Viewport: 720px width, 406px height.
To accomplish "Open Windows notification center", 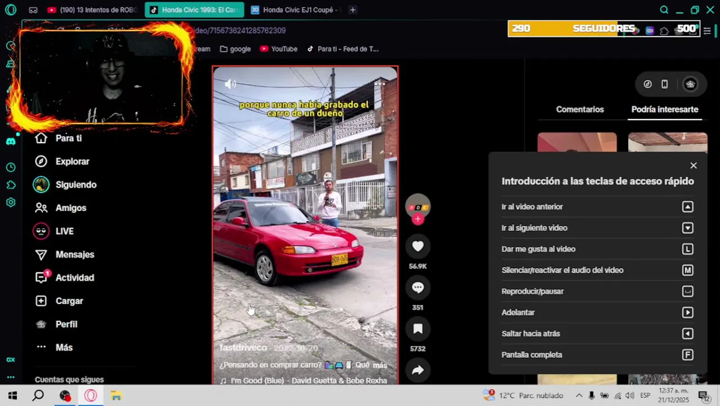I will [x=704, y=396].
